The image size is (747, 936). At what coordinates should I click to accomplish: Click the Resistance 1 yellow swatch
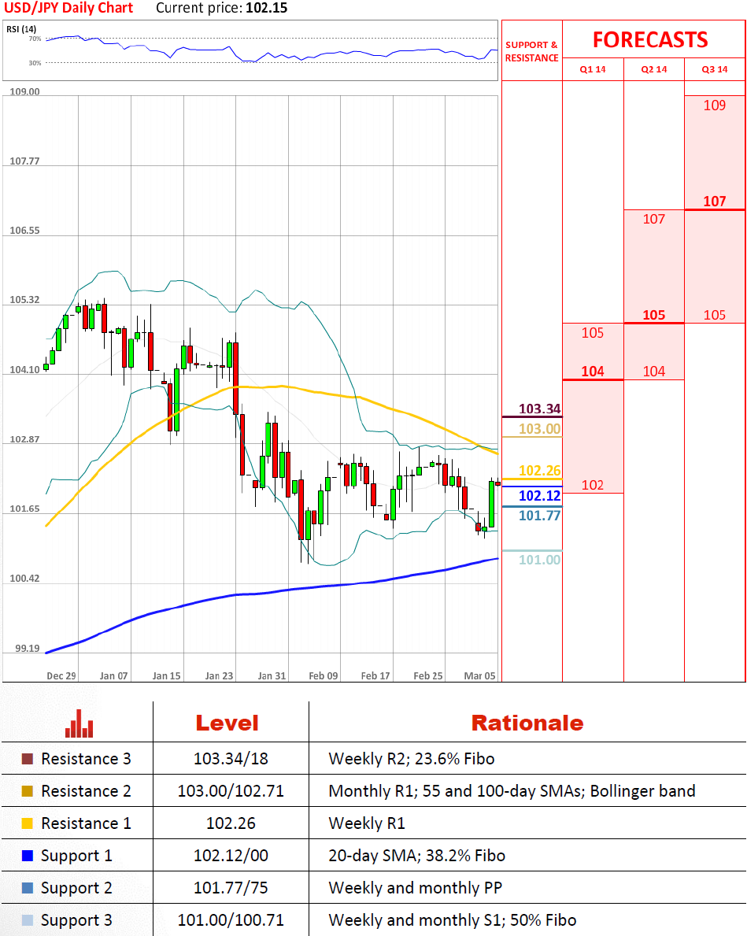tap(28, 823)
